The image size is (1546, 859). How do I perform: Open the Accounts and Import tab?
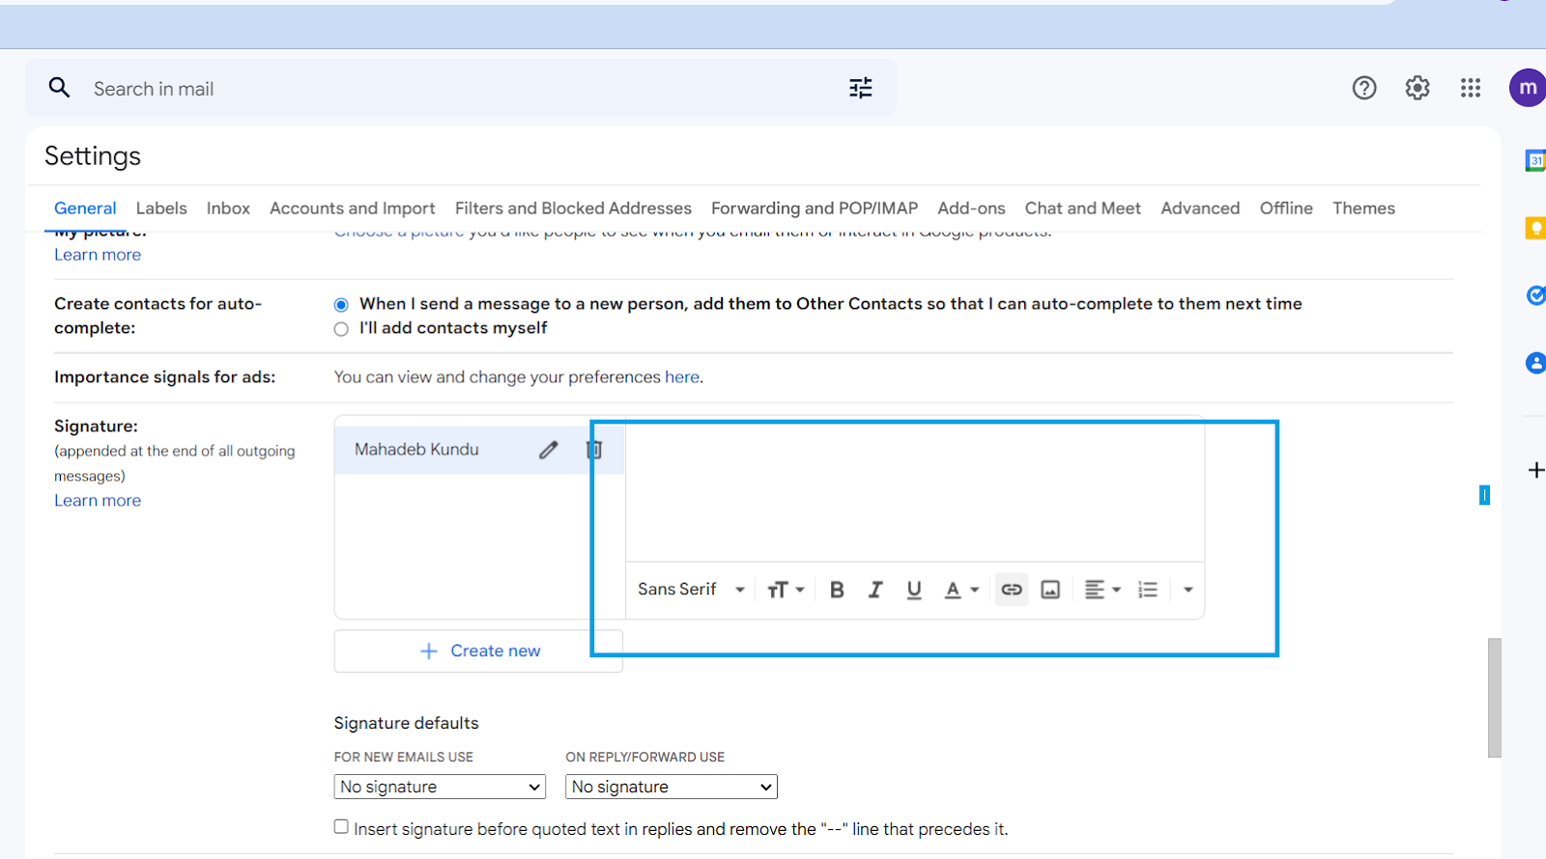(x=353, y=208)
